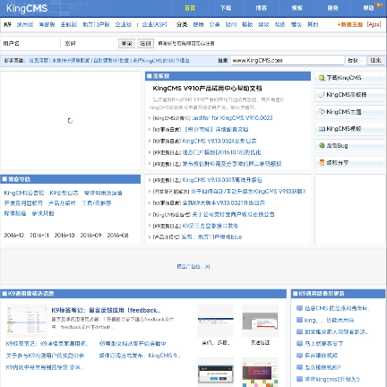387x387 pixels.
Task: Open the K9标签笔记 feedback featured article title
Action: [106, 310]
